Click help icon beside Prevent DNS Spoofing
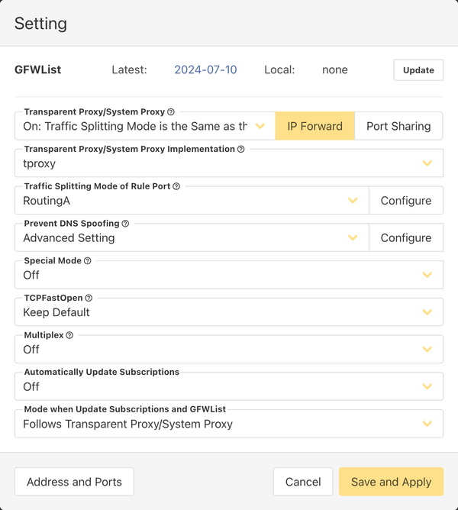The height and width of the screenshot is (510, 458). (125, 224)
